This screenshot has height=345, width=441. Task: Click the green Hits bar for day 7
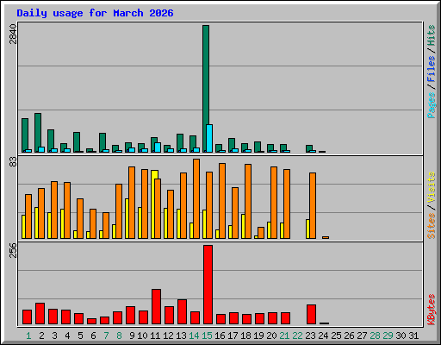pyautogui.click(x=102, y=142)
